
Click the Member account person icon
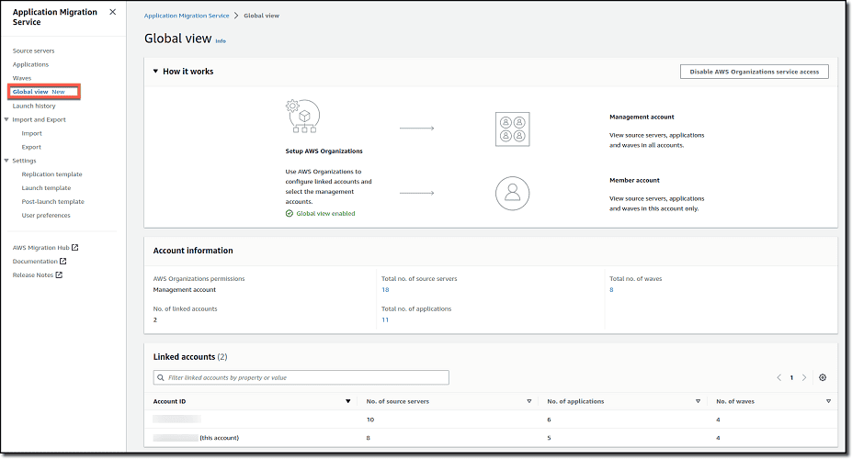(513, 193)
